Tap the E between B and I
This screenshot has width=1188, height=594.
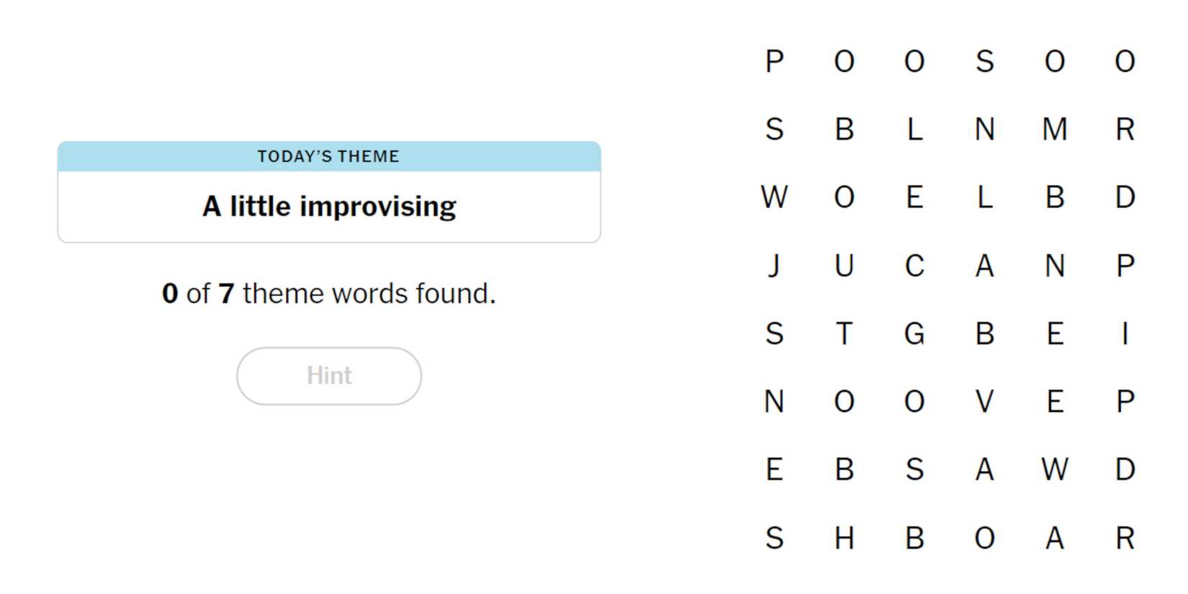1055,333
